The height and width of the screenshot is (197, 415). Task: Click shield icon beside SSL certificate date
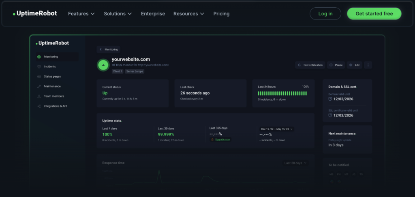coord(330,115)
